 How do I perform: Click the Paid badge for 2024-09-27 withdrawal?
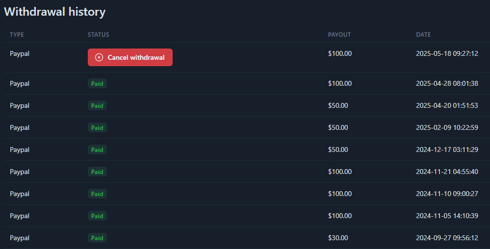(x=97, y=238)
